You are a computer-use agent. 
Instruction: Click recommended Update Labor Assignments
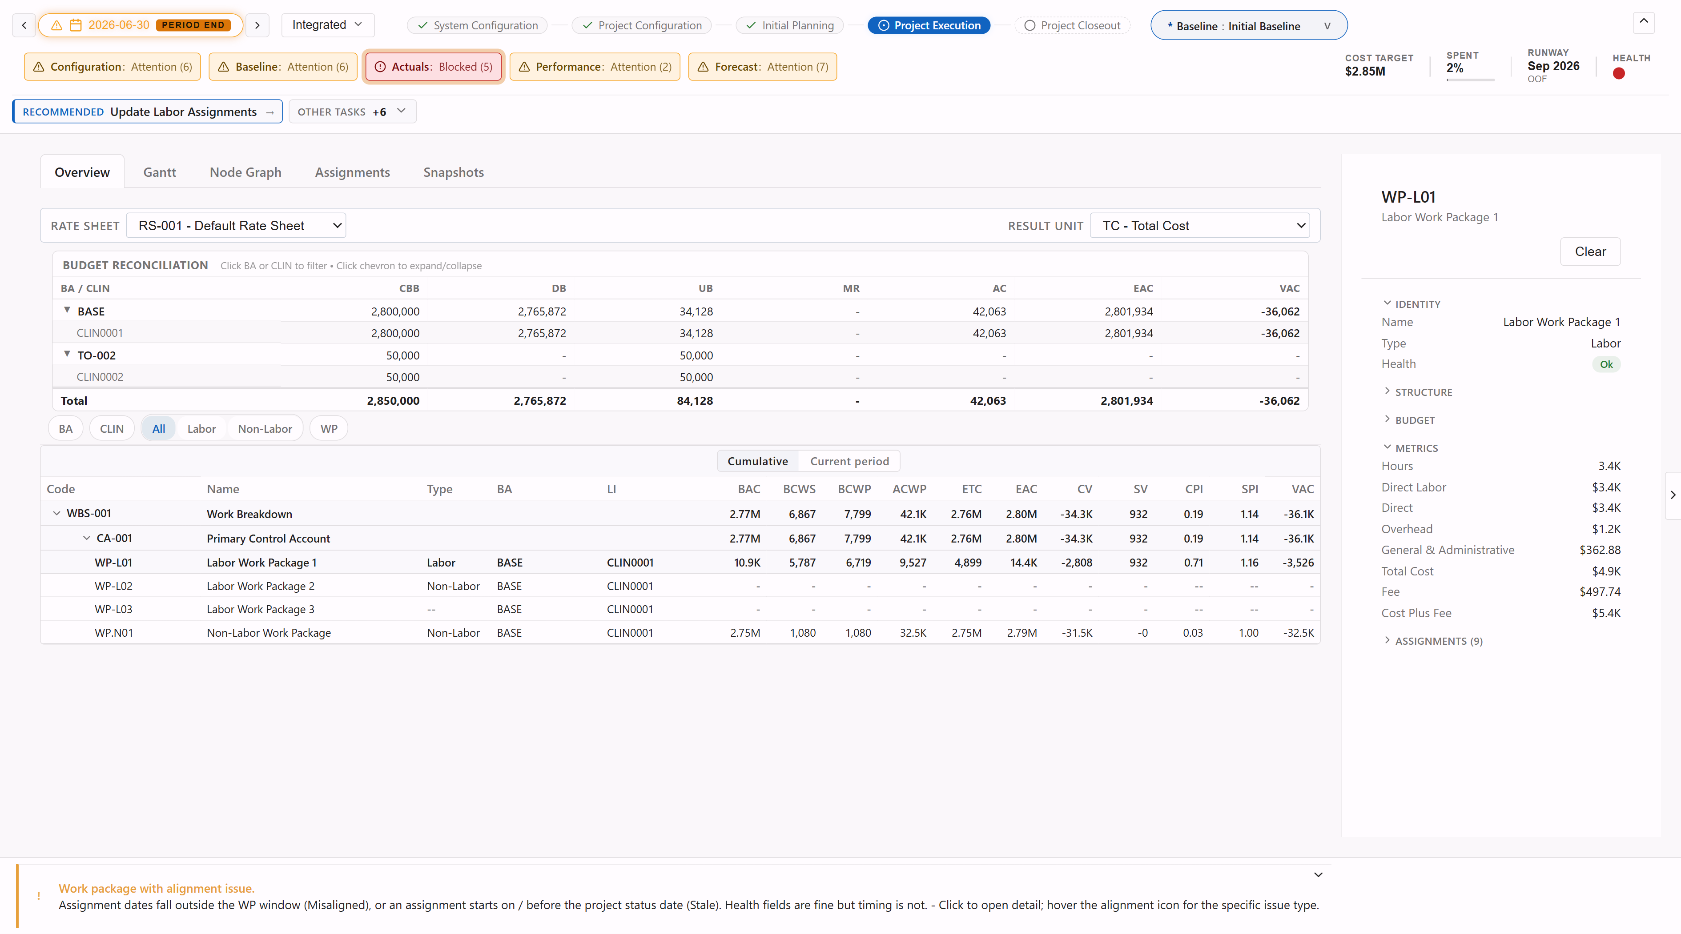point(148,112)
